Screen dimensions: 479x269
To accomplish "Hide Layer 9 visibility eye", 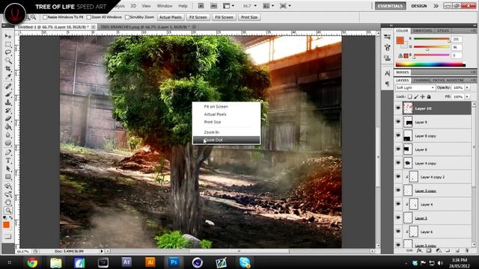I will (398, 122).
